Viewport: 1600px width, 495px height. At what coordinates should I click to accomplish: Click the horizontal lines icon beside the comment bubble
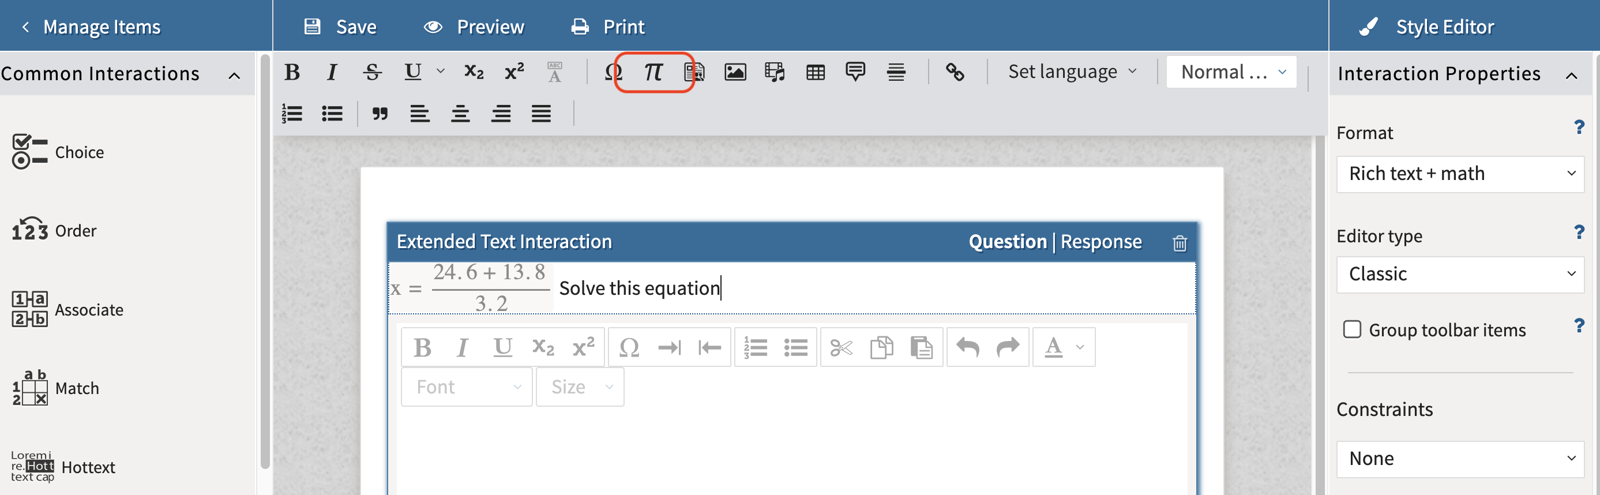pos(896,72)
